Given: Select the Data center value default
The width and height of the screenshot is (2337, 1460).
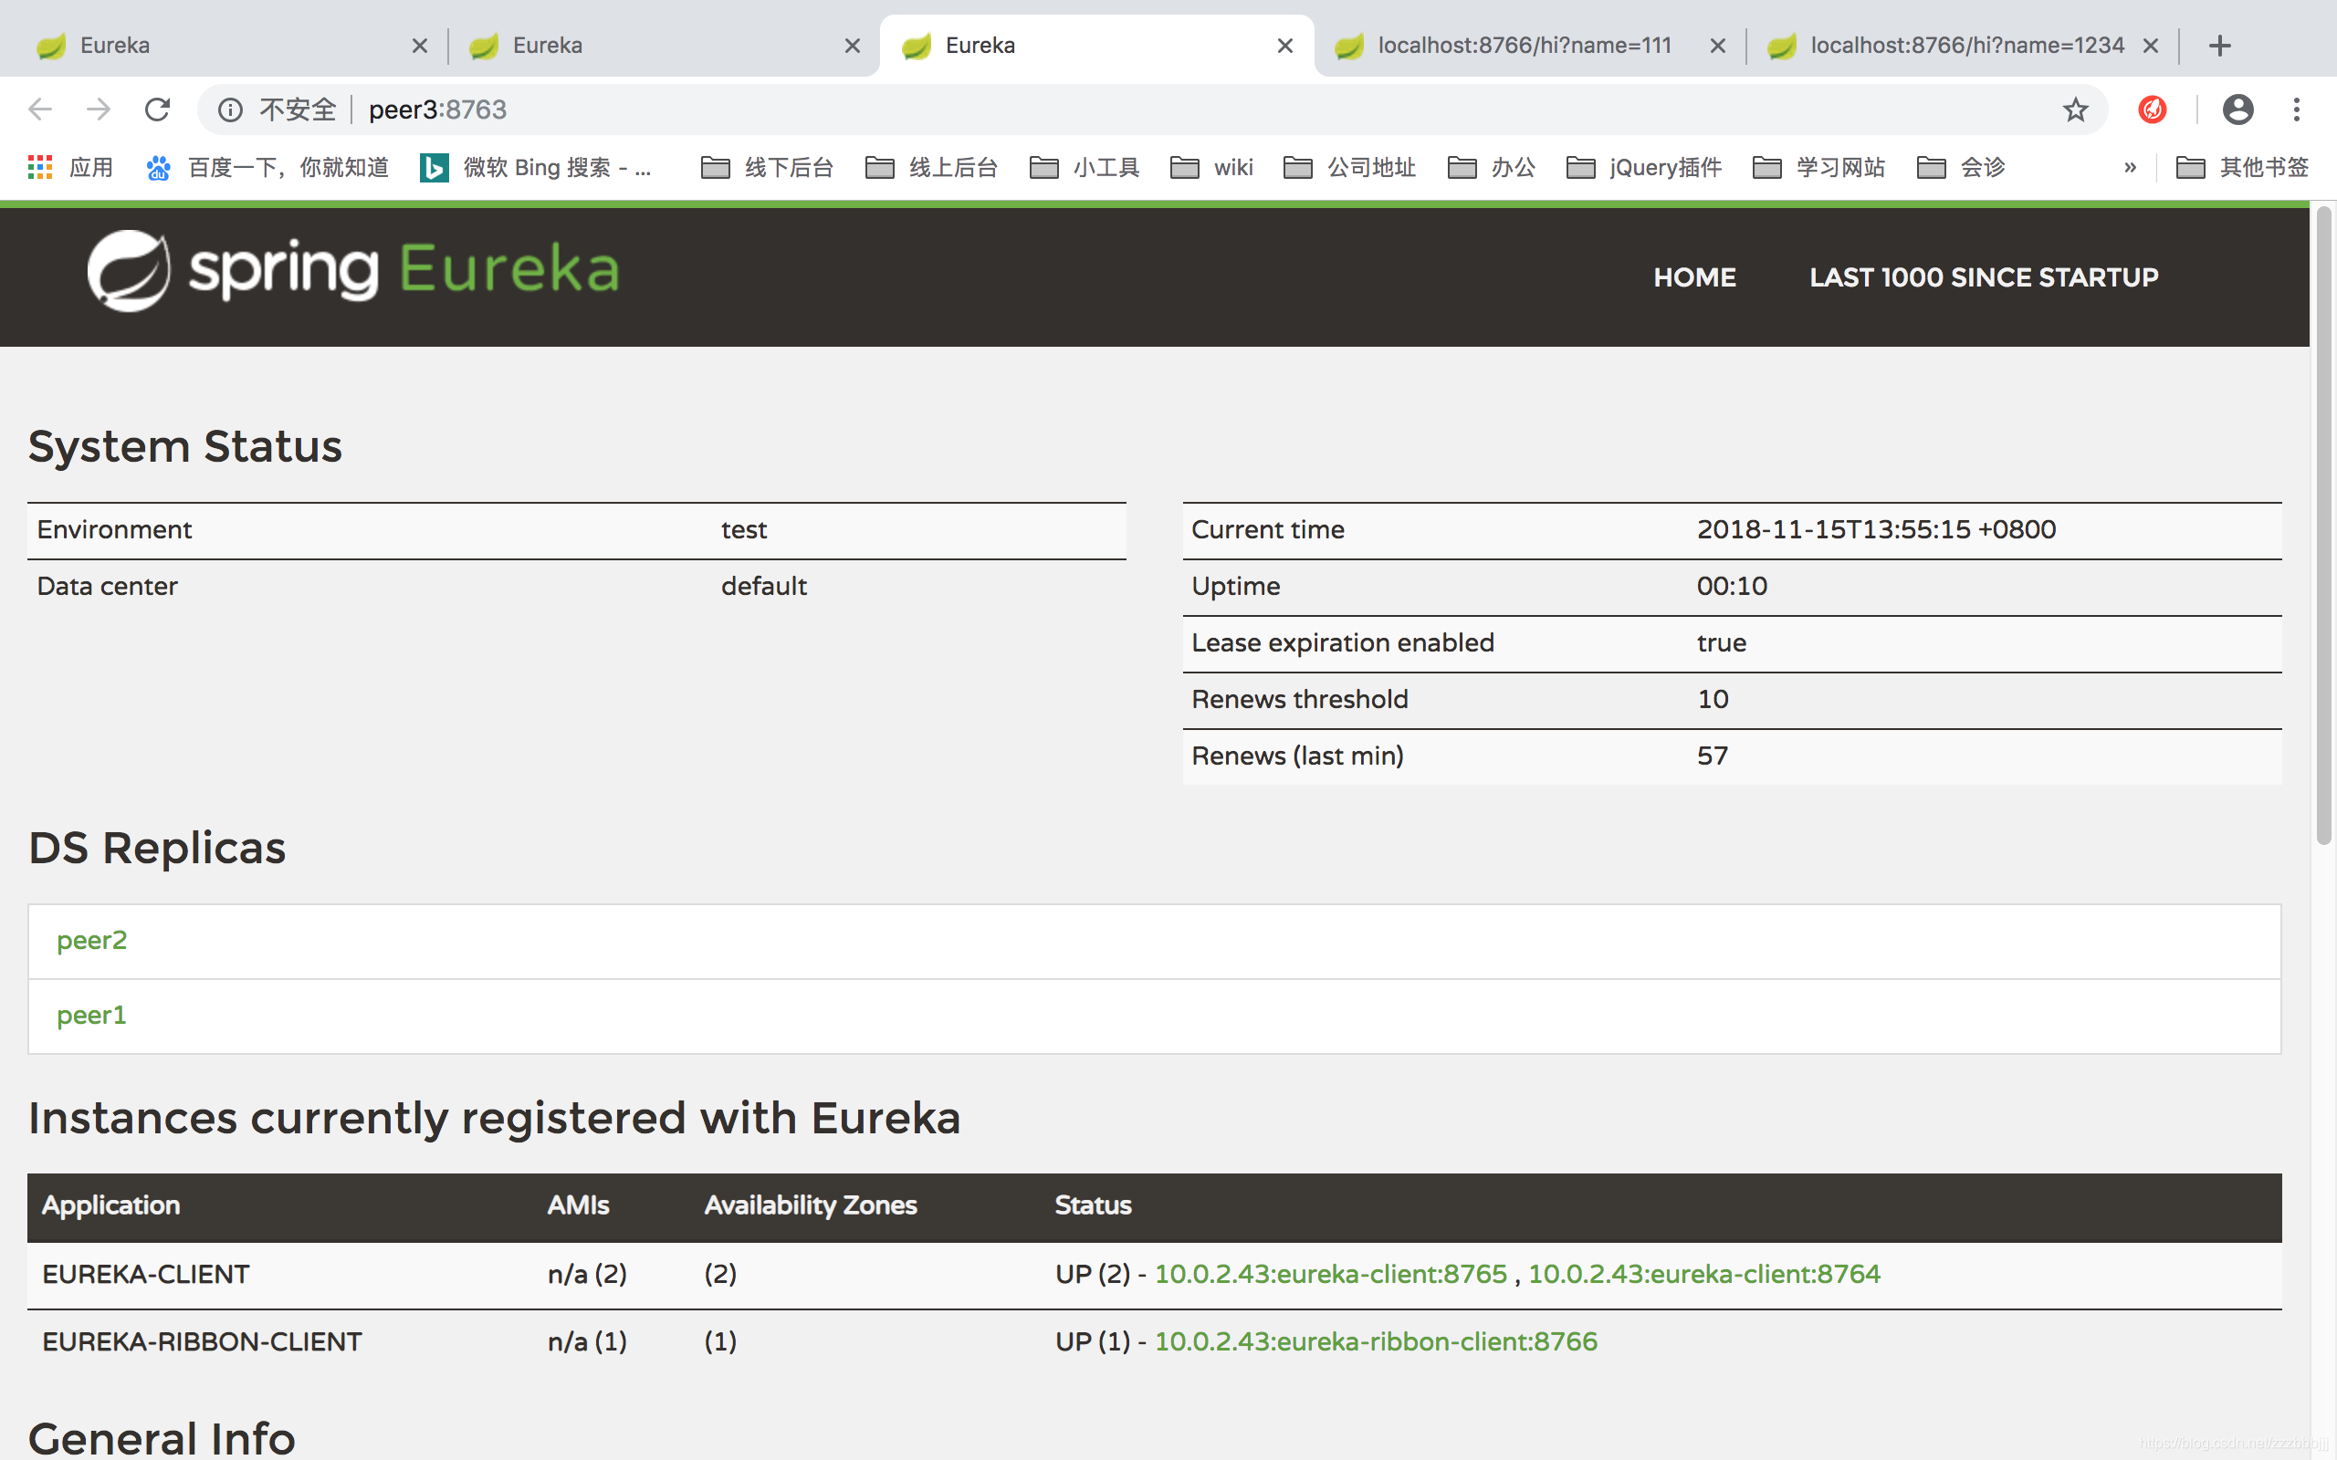Looking at the screenshot, I should (764, 587).
